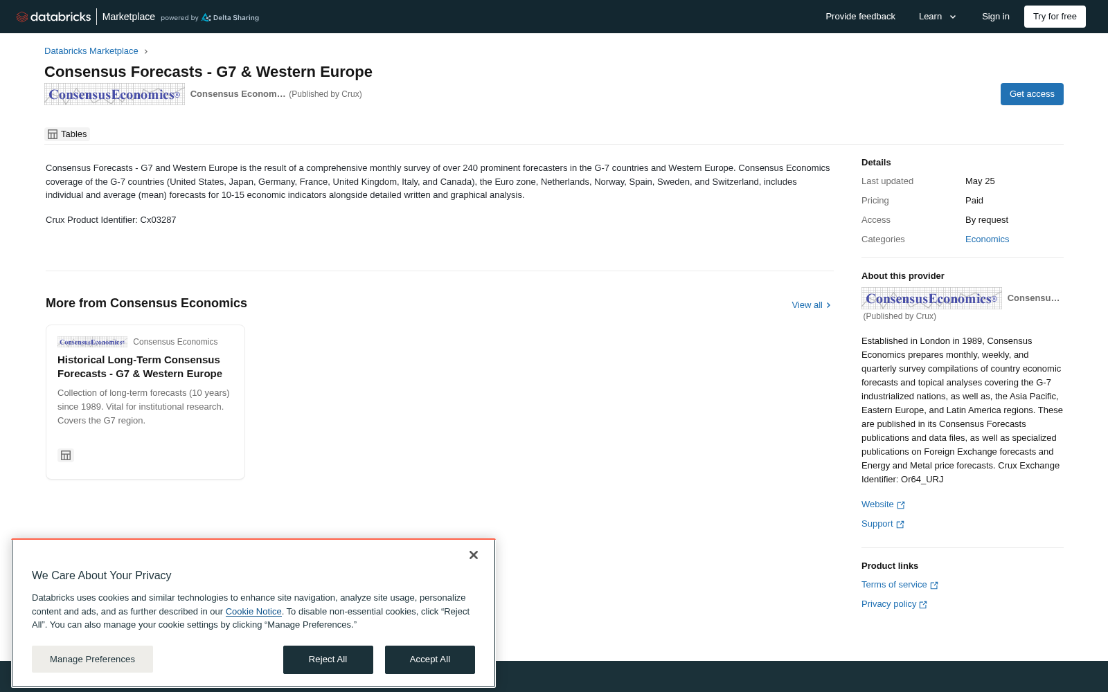The width and height of the screenshot is (1108, 692).
Task: Open the Privacy policy link
Action: [x=894, y=604]
